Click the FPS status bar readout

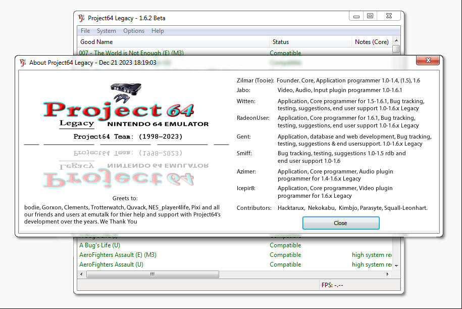[332, 285]
